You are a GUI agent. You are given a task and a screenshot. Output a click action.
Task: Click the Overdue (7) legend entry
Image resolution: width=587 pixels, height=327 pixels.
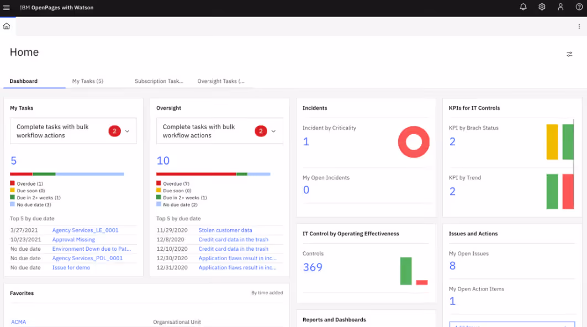pos(173,183)
